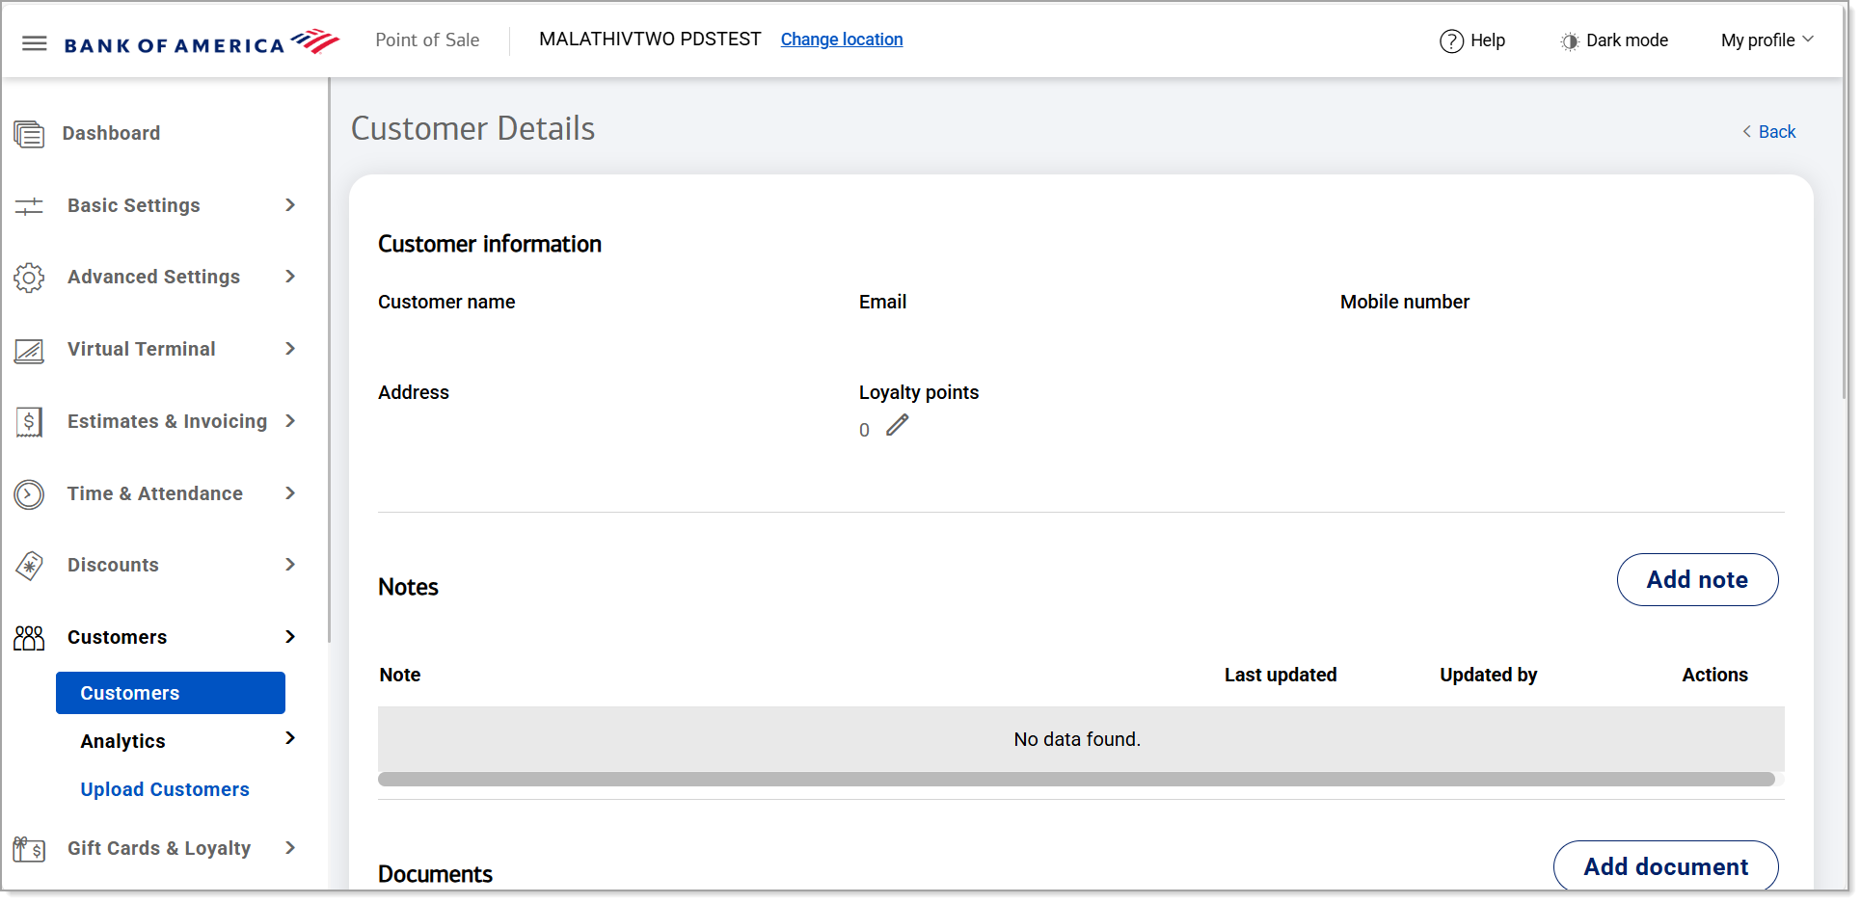
Task: Click the Change location link
Action: (x=842, y=40)
